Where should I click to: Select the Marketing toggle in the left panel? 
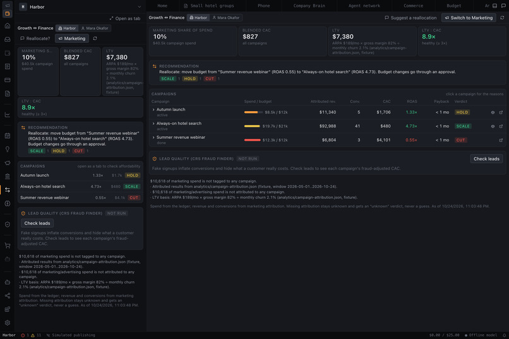(x=72, y=39)
